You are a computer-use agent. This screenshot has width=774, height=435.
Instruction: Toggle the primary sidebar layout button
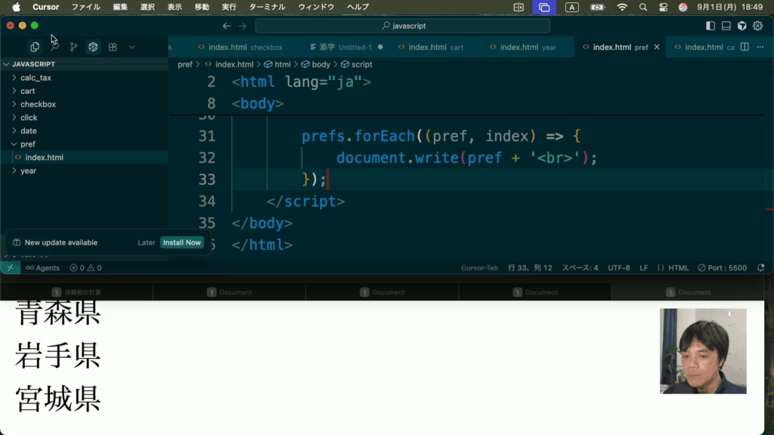pyautogui.click(x=711, y=26)
